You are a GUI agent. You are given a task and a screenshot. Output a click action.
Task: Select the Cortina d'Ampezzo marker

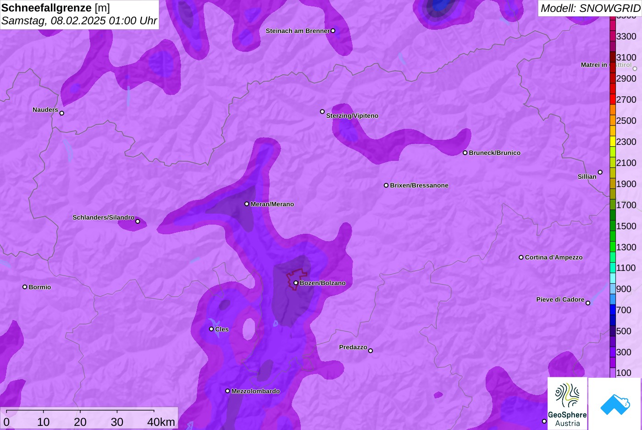point(521,257)
